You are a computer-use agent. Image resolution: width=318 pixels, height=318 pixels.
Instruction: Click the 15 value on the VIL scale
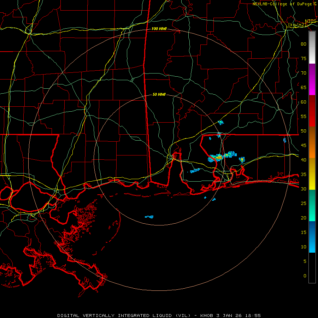tap(304, 232)
